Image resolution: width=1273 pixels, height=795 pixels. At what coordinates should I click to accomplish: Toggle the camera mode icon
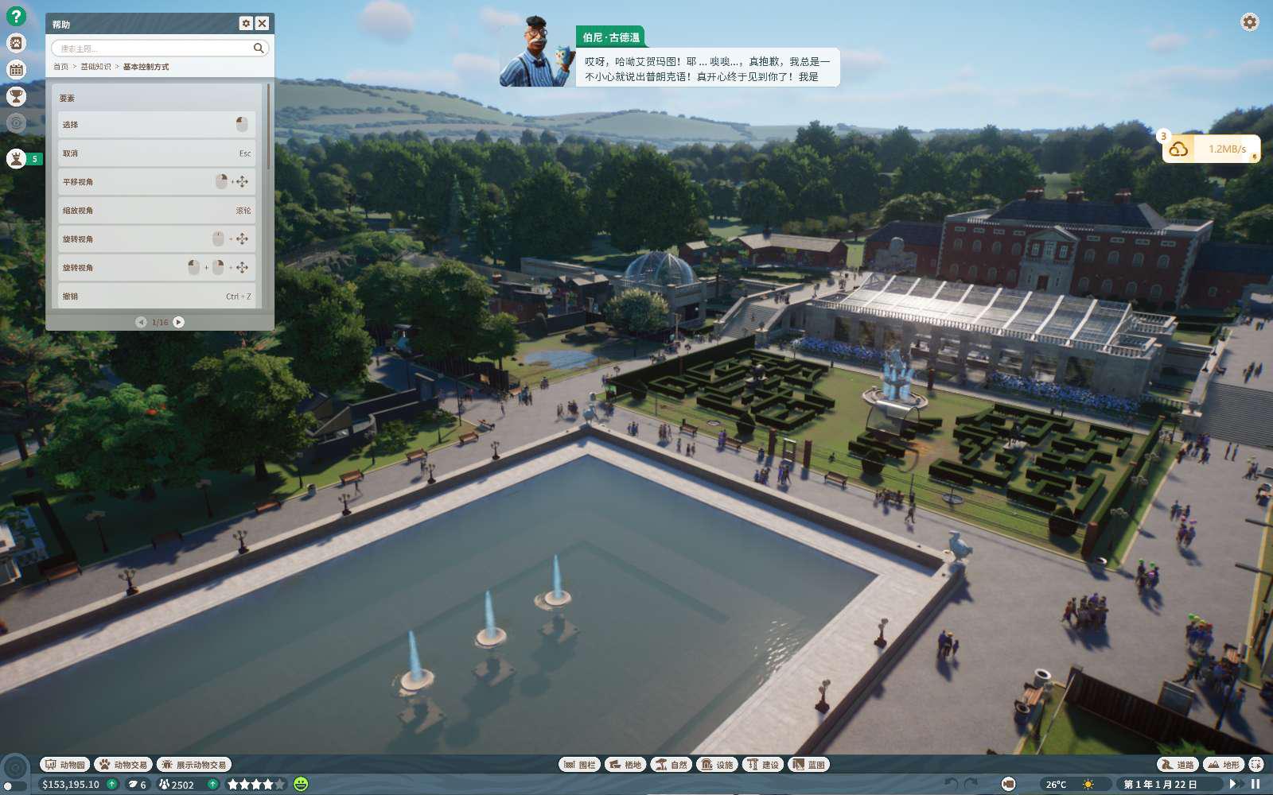(1008, 785)
